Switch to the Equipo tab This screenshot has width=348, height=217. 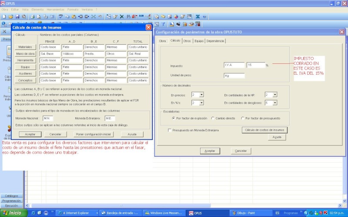click(x=199, y=41)
